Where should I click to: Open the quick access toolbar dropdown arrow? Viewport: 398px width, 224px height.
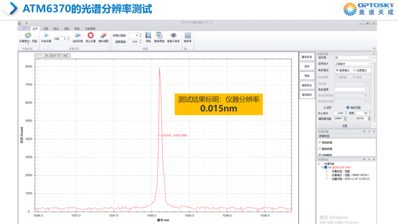pyautogui.click(x=27, y=23)
